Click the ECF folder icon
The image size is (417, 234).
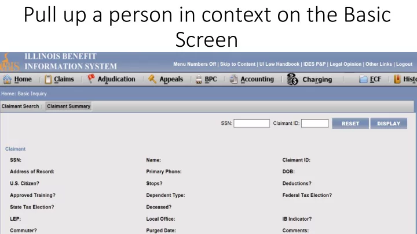363,79
